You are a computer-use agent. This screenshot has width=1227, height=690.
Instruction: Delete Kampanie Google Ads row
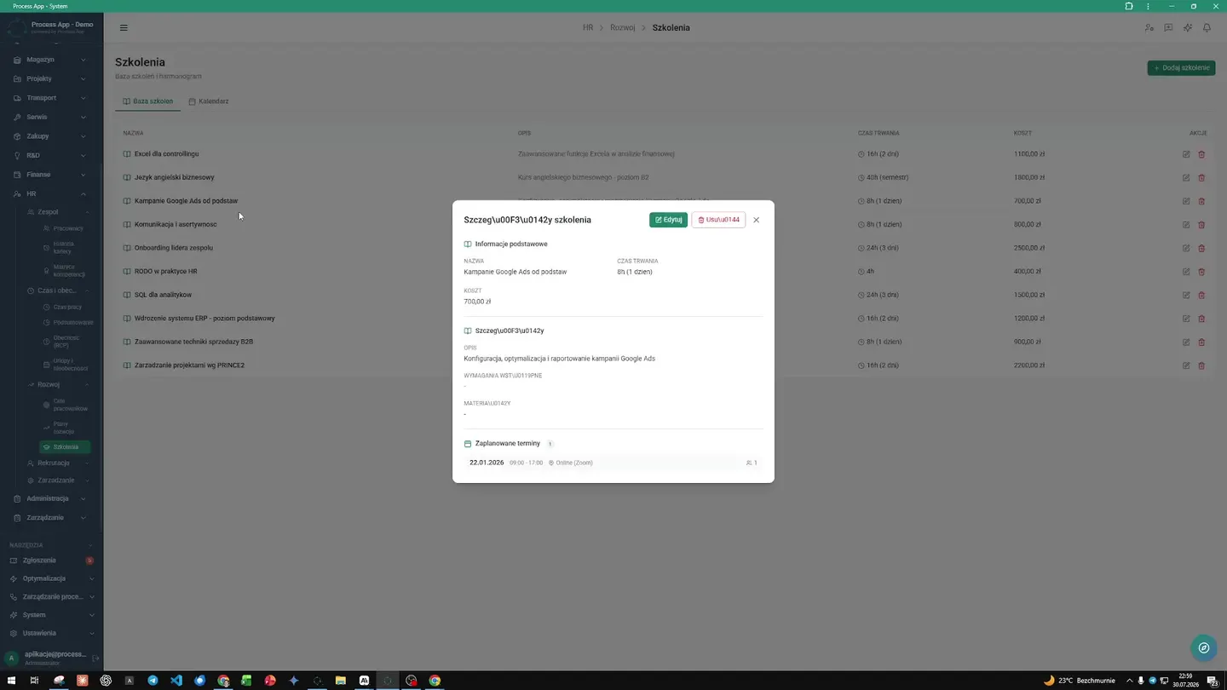pyautogui.click(x=1201, y=201)
